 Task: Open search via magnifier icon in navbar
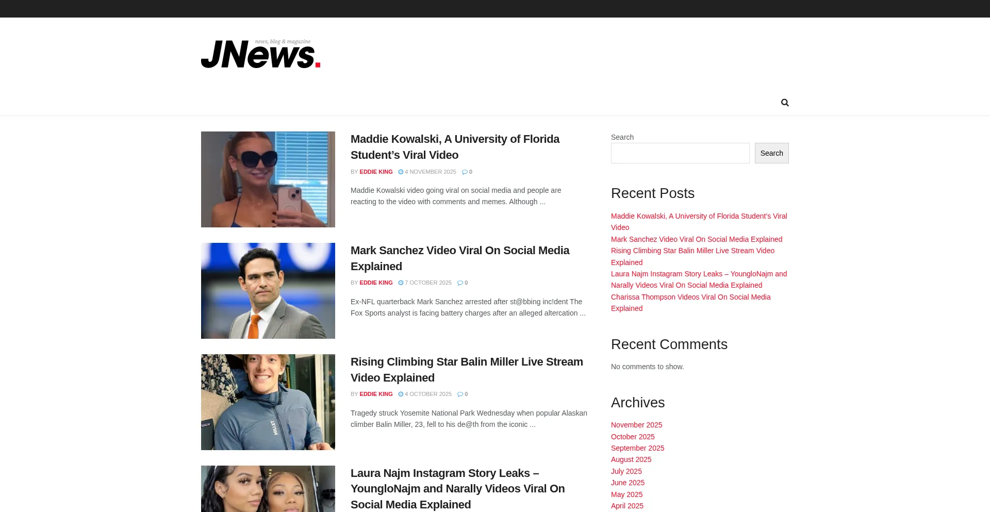(785, 103)
